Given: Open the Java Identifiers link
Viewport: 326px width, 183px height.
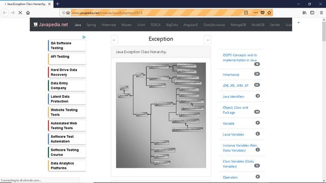Looking at the screenshot, I should pos(233,97).
